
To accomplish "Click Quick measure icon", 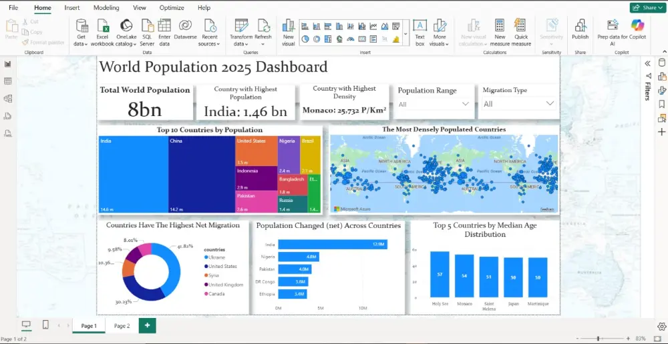I will (x=520, y=25).
